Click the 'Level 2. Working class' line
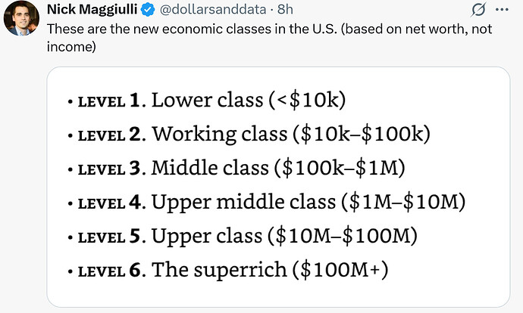The width and height of the screenshot is (523, 313). (249, 134)
